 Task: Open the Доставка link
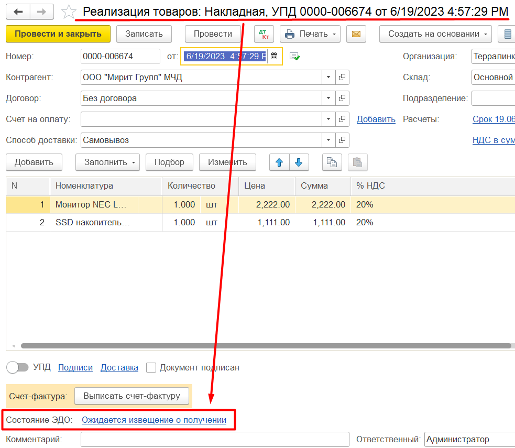119,367
